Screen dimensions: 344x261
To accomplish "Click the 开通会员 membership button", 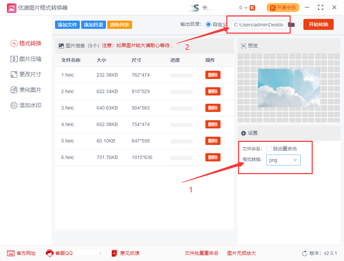I will click(x=283, y=7).
